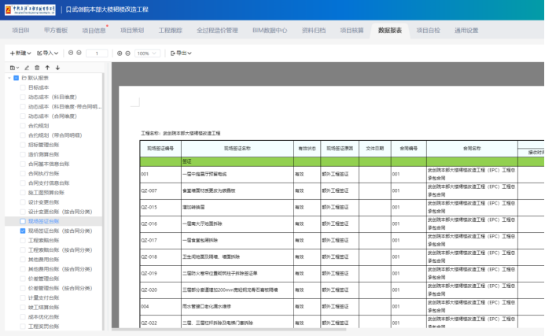This screenshot has width=545, height=336.
Task: Check the 目标成本 checkbox
Action: [23, 87]
